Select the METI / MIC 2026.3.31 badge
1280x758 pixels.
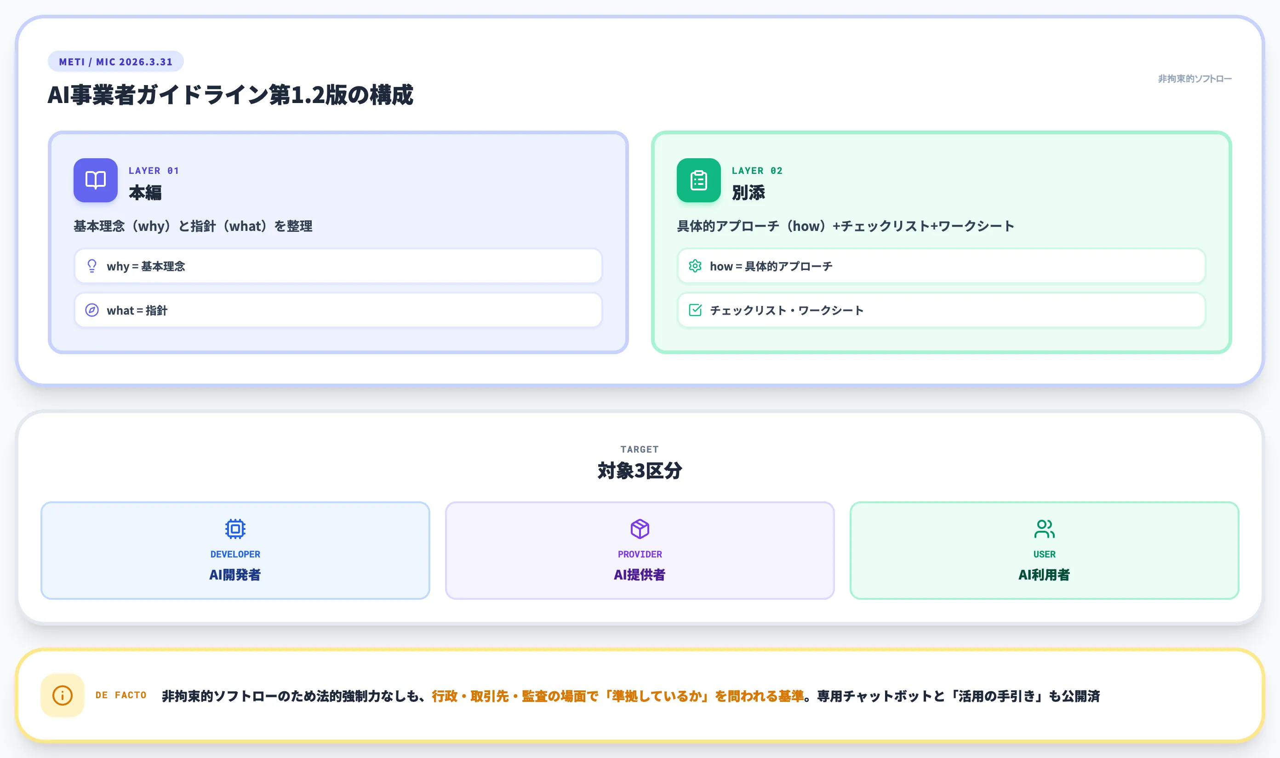[116, 61]
